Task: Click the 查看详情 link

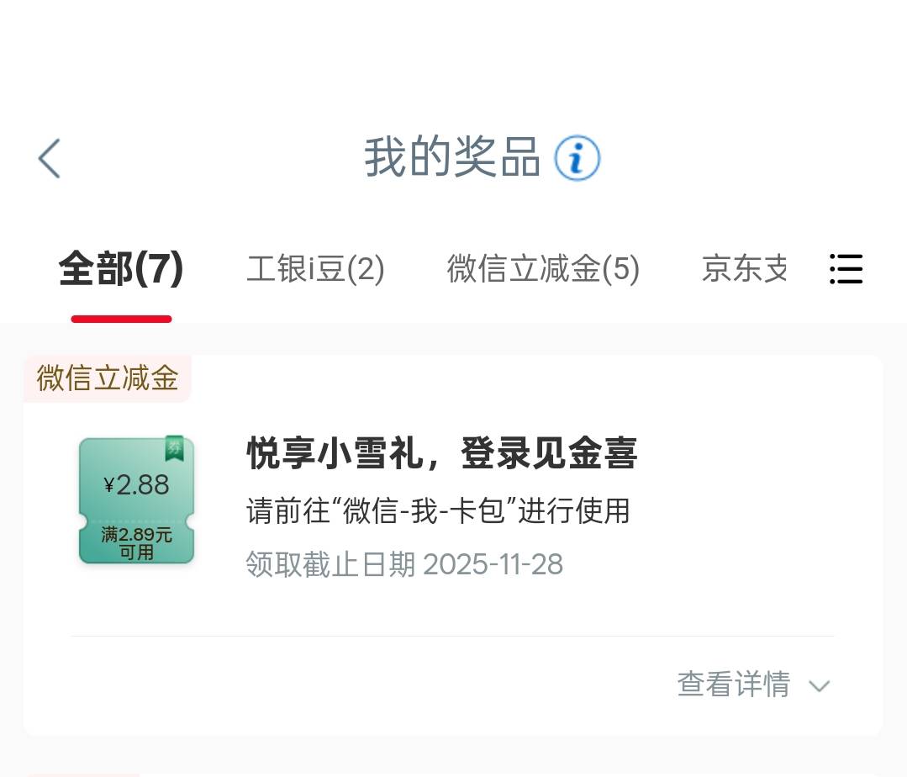Action: tap(733, 684)
